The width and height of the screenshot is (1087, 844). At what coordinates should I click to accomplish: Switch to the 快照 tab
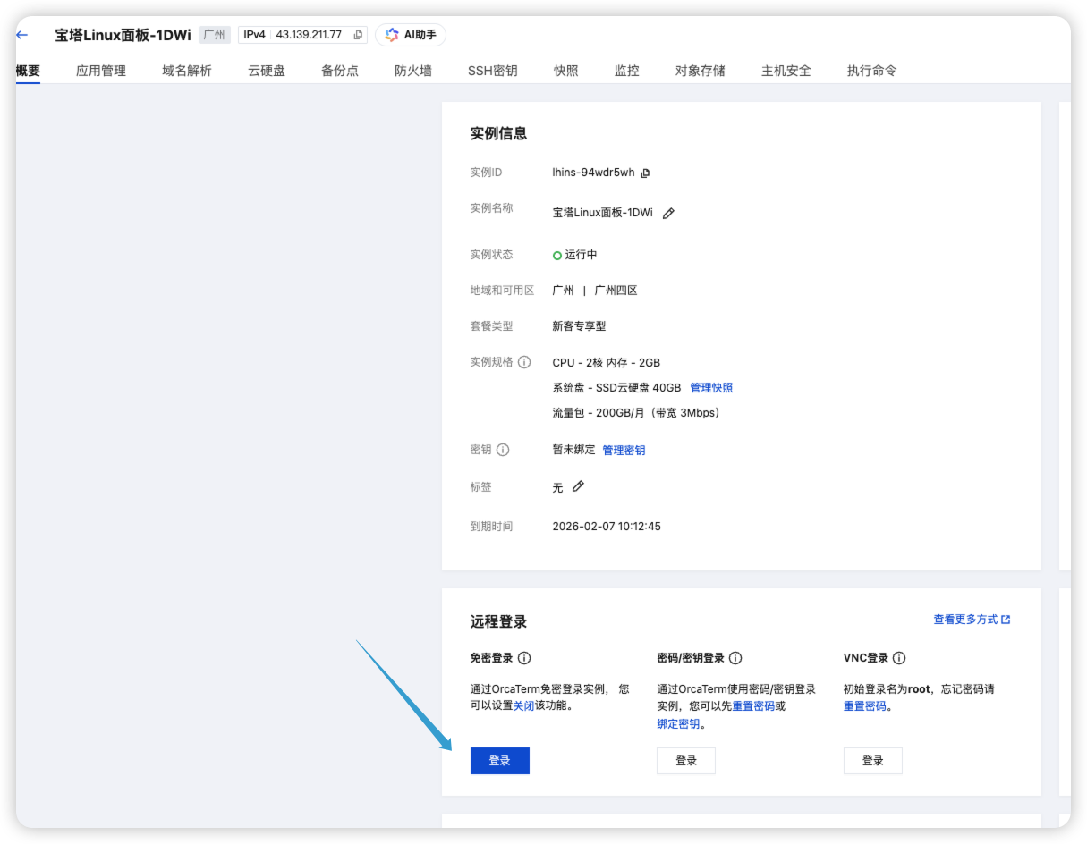[x=566, y=71]
